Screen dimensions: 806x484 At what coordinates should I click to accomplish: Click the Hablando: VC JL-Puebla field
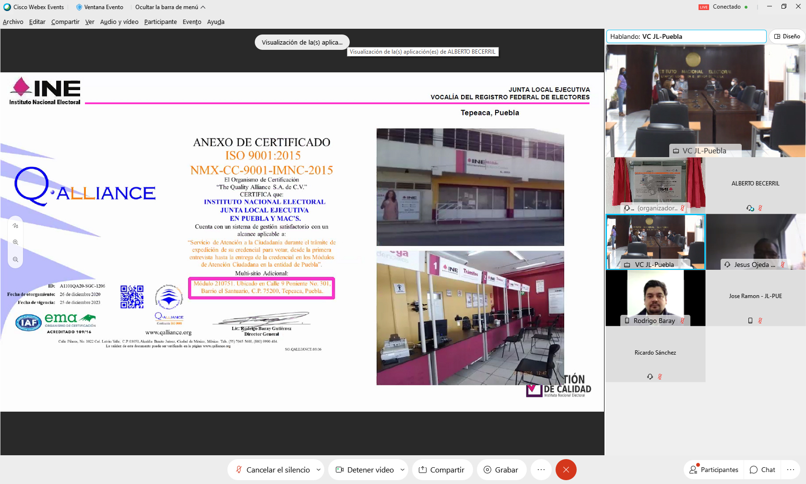click(x=686, y=36)
